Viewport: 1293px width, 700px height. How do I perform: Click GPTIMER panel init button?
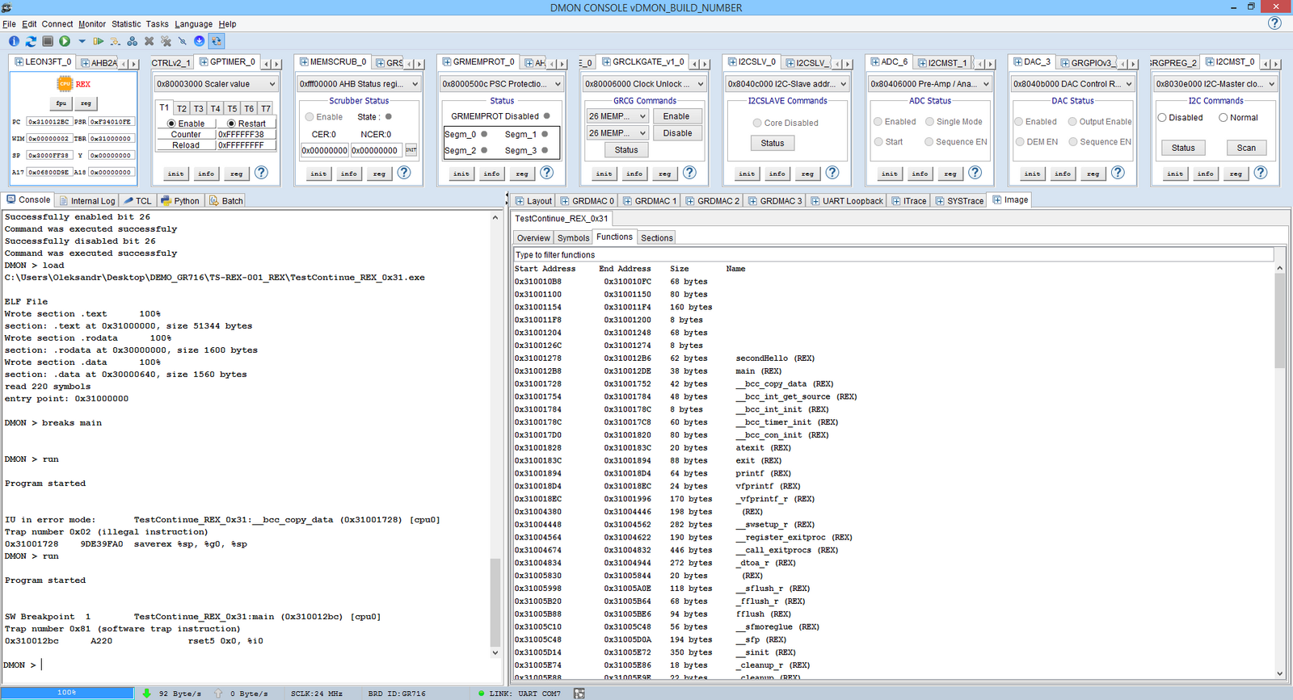[x=175, y=174]
